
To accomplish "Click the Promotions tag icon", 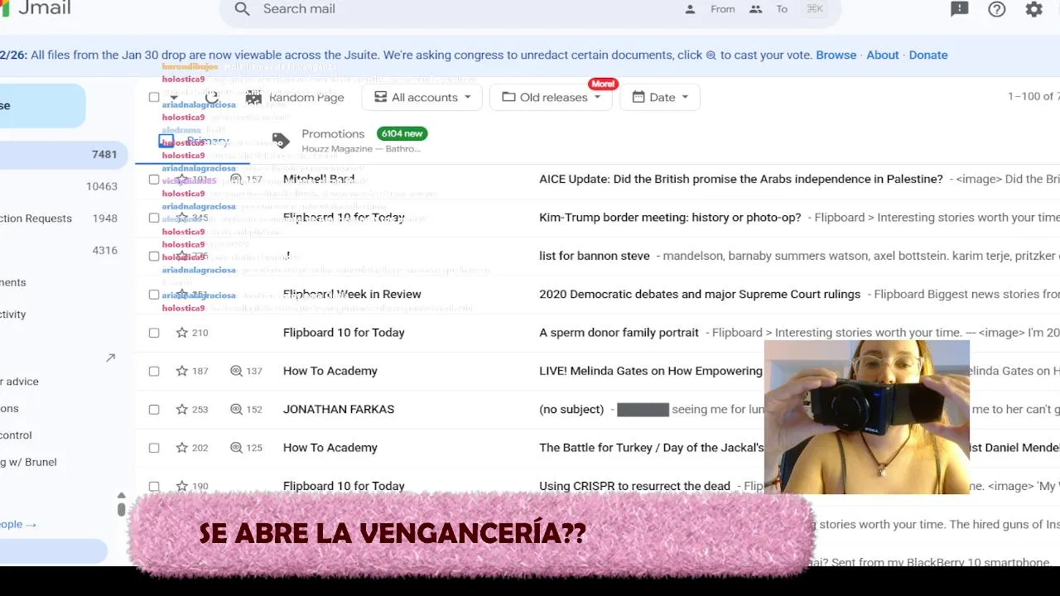I will 281,140.
